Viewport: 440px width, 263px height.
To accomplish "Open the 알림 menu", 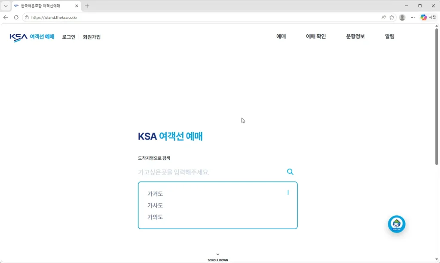I will pyautogui.click(x=389, y=36).
